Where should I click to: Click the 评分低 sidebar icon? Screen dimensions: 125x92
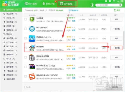pos(4,18)
